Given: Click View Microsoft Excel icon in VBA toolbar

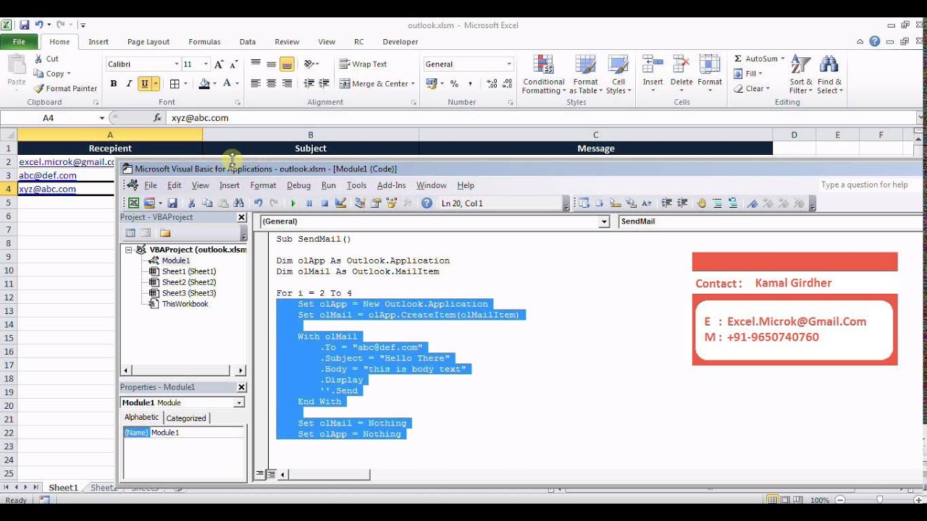Looking at the screenshot, I should pos(134,203).
